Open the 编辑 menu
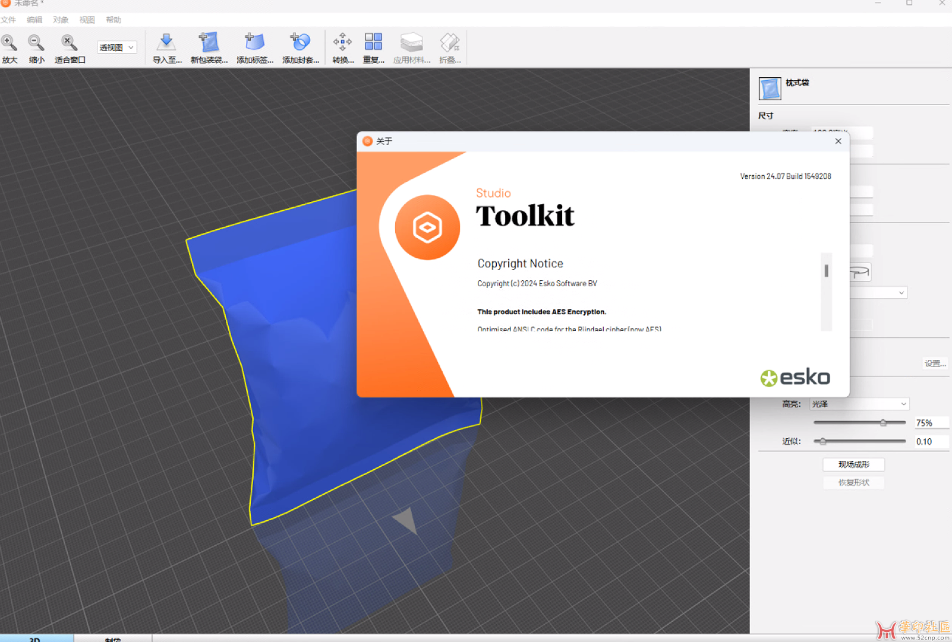 pyautogui.click(x=34, y=20)
